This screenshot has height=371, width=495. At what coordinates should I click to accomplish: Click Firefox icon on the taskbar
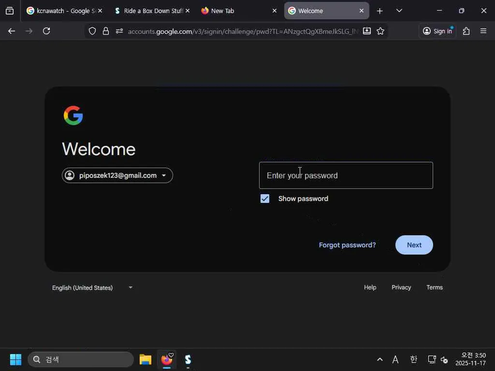(167, 359)
